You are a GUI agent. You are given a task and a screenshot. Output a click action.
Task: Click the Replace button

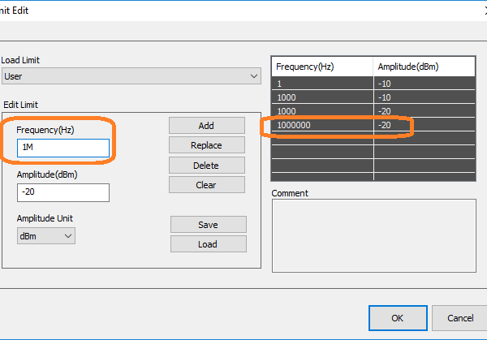pos(206,145)
